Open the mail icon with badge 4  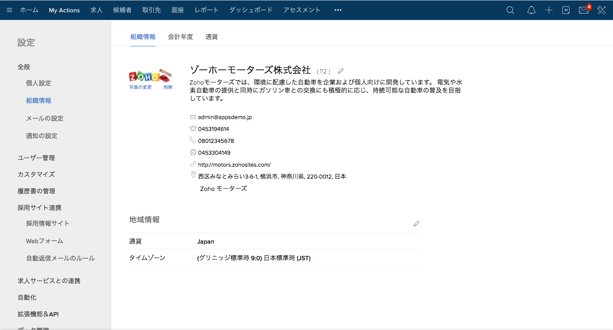point(584,10)
